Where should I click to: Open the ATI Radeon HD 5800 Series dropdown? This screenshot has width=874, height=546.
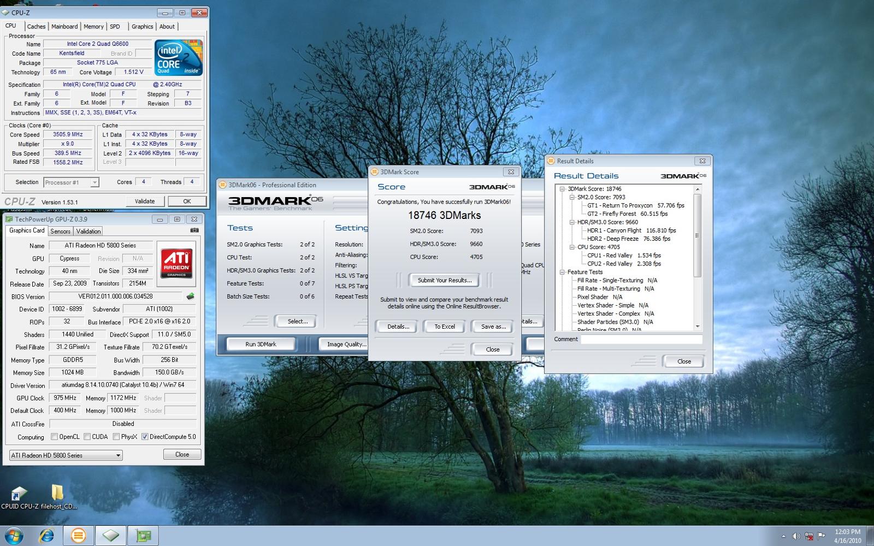[x=66, y=455]
